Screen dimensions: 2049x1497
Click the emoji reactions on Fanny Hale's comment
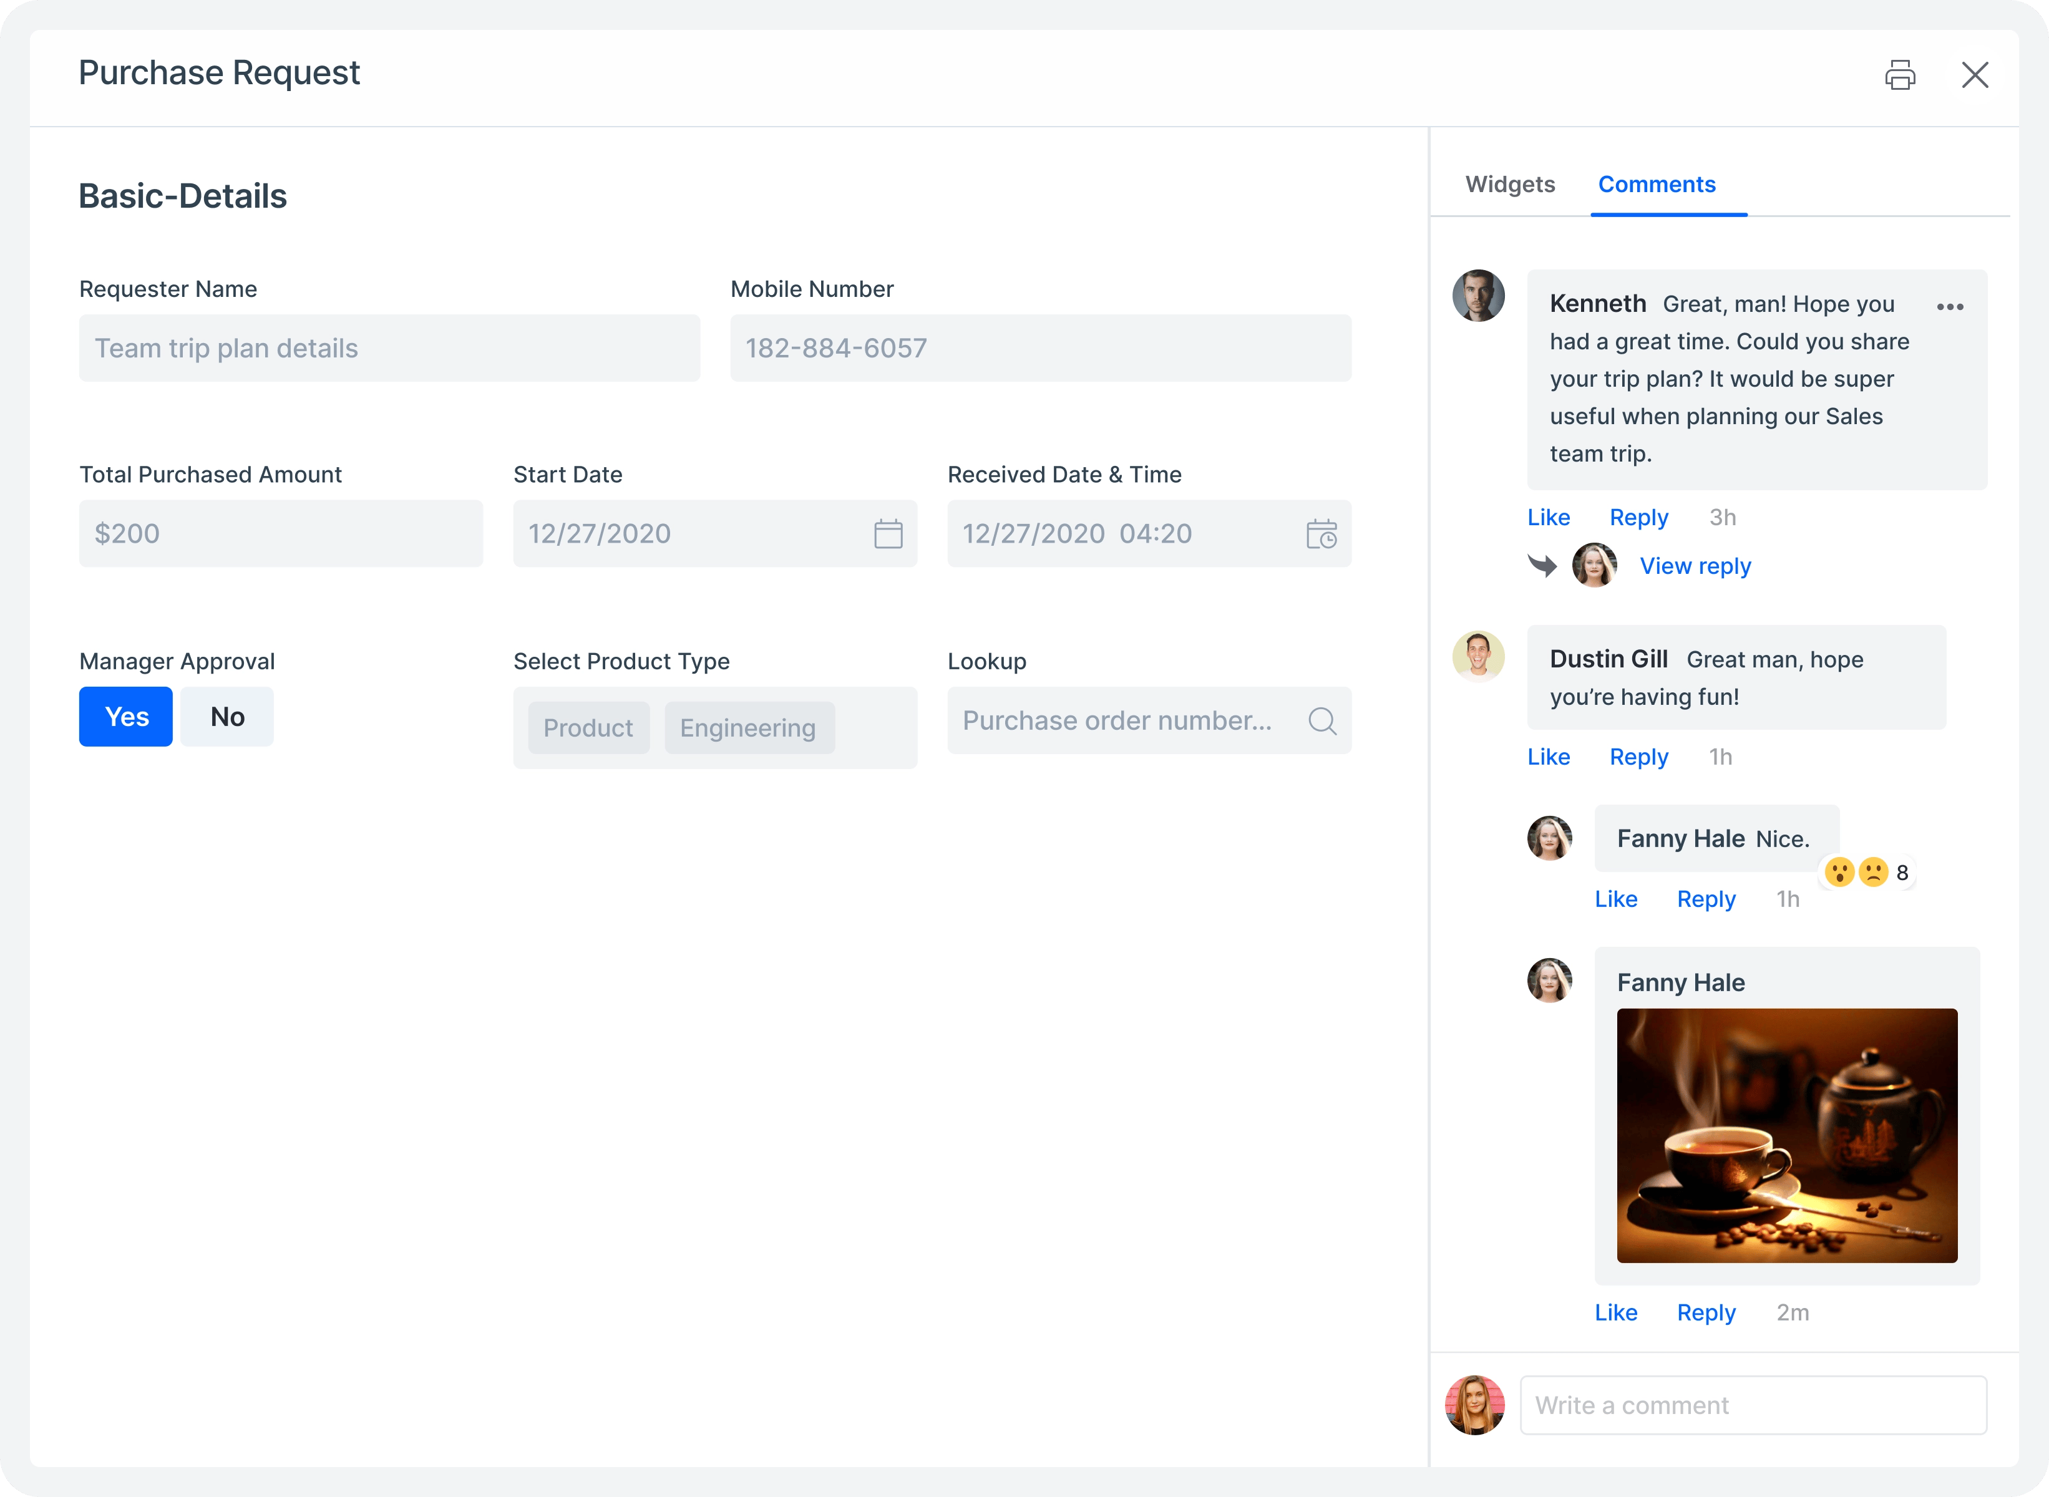point(1867,872)
